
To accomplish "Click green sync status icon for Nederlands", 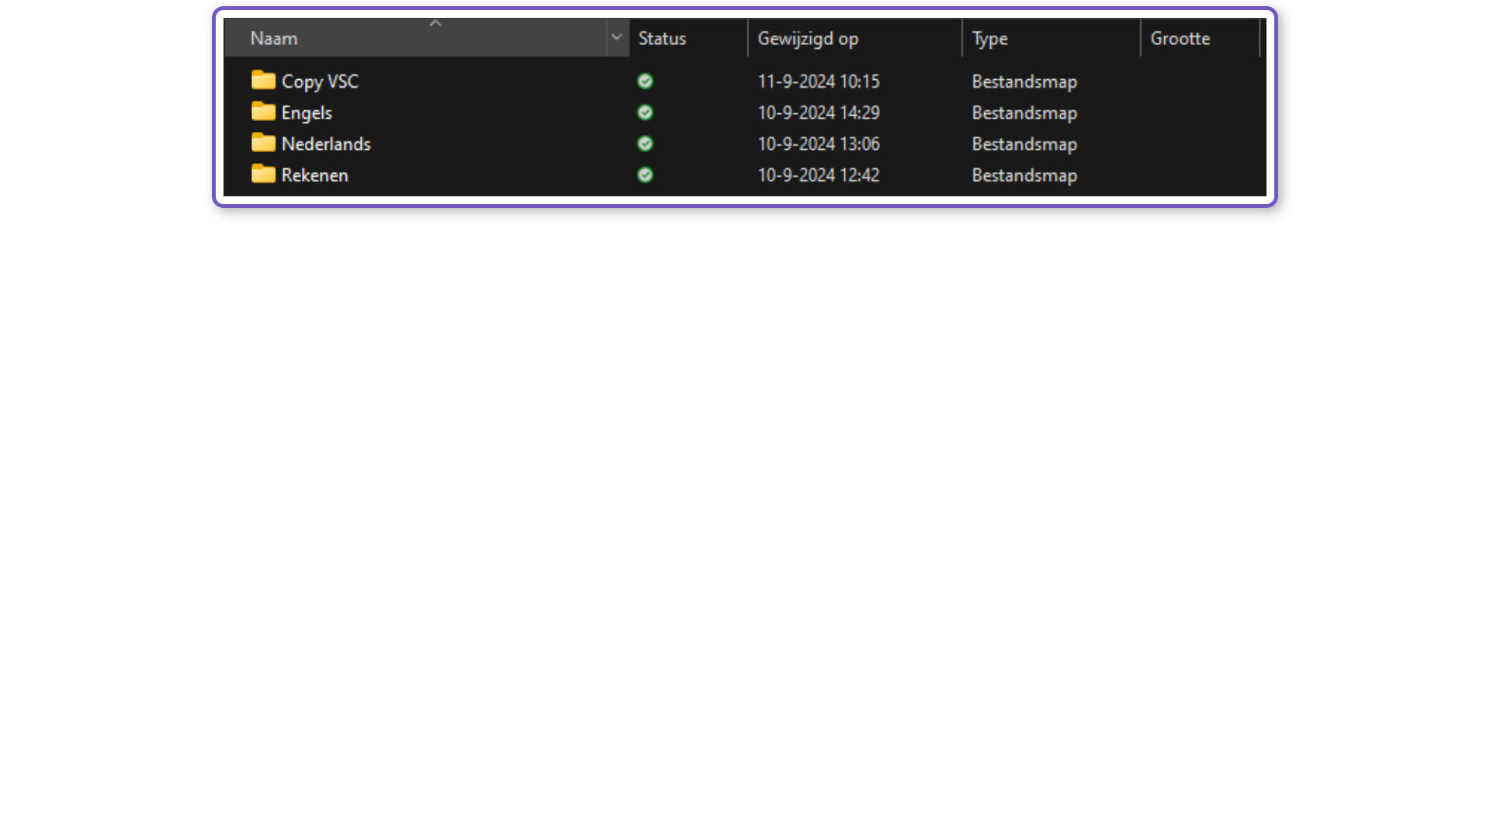I will pos(645,144).
